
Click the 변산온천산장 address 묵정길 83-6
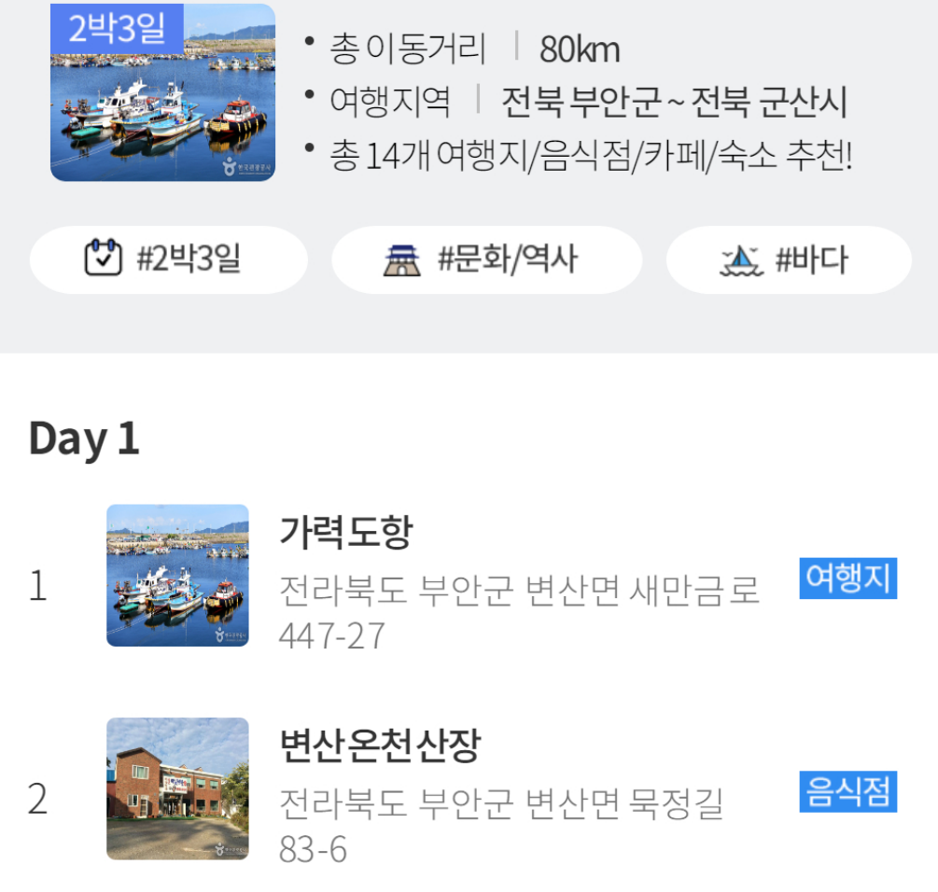point(501,826)
